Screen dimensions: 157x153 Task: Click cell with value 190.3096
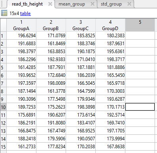pyautogui.click(x=21, y=99)
